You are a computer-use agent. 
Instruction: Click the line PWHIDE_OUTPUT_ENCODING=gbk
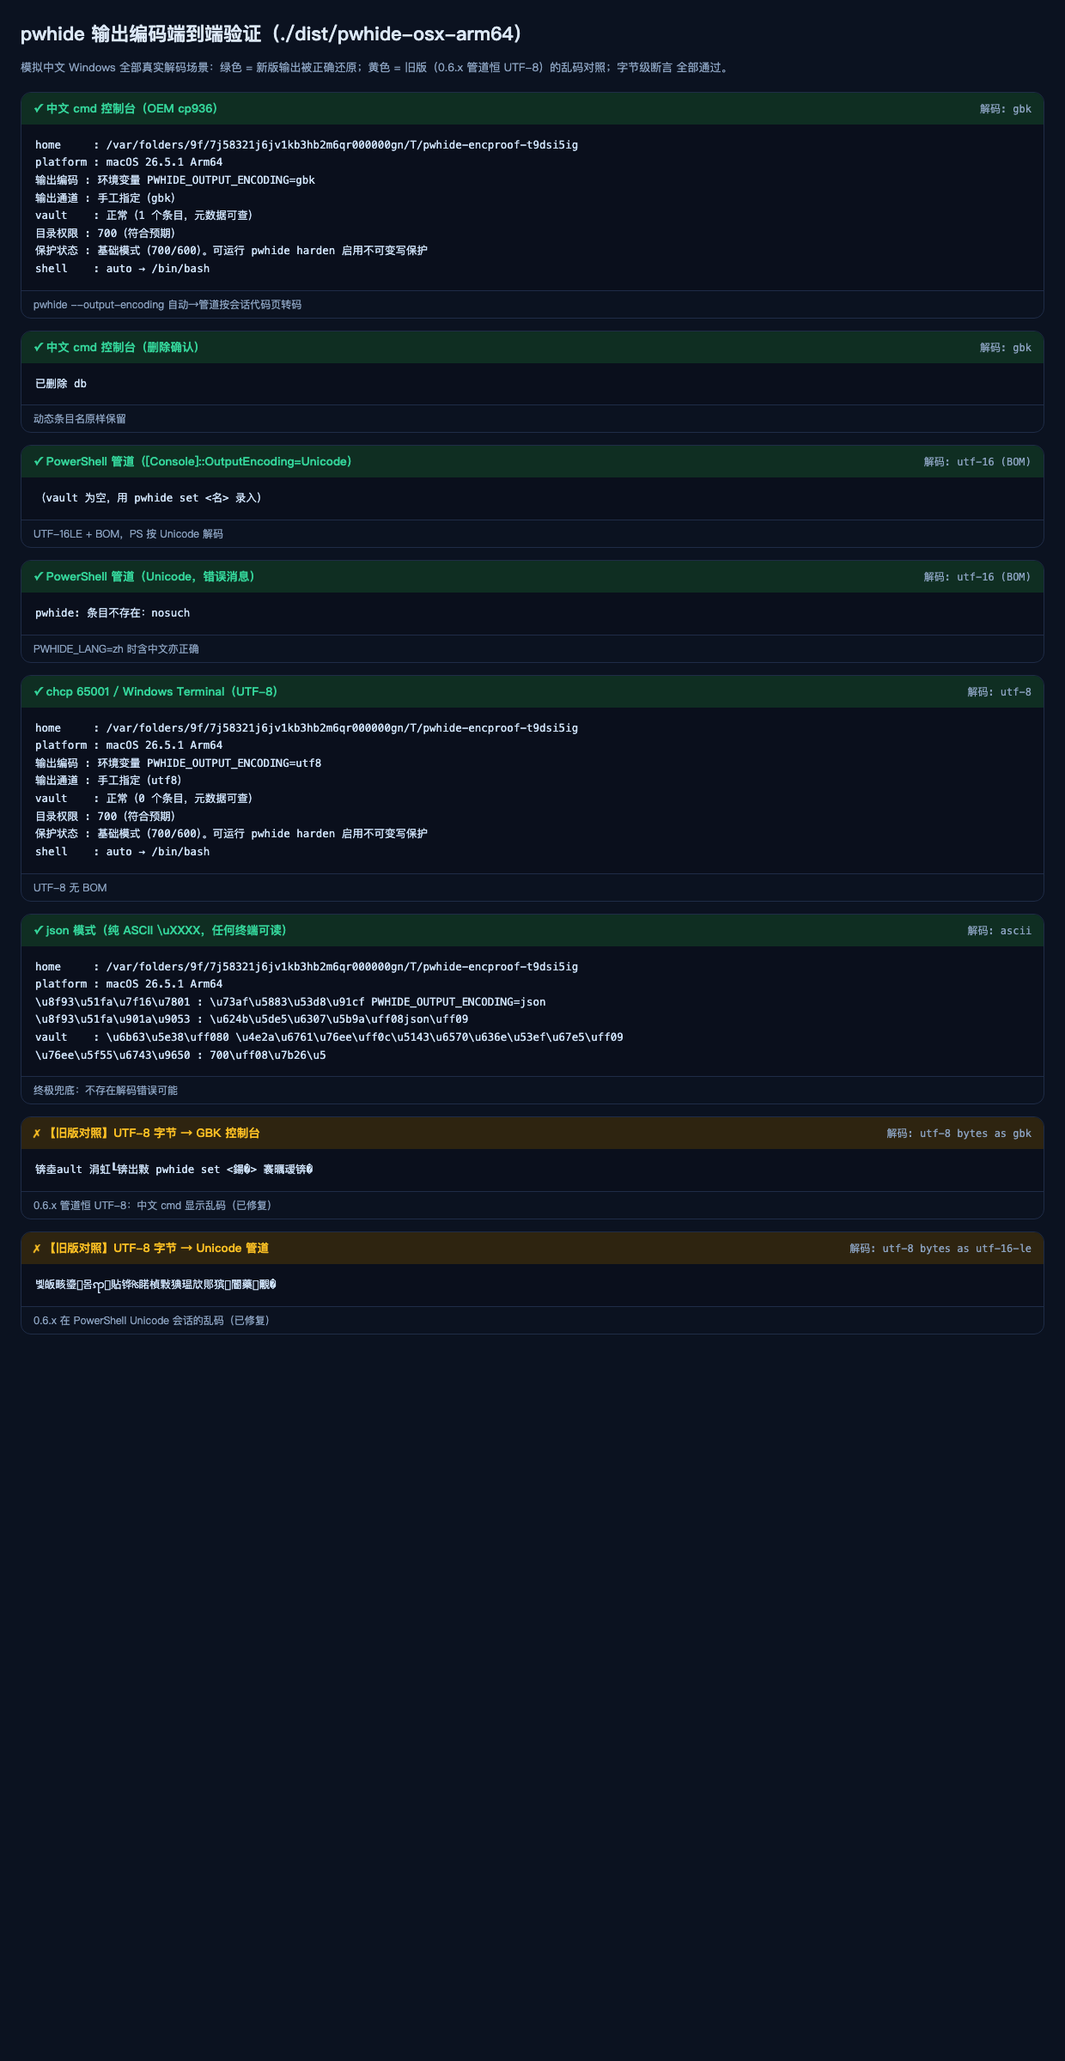[175, 179]
